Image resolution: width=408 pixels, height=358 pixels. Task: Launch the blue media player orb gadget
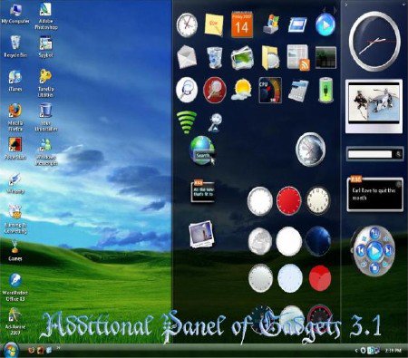pos(325,24)
